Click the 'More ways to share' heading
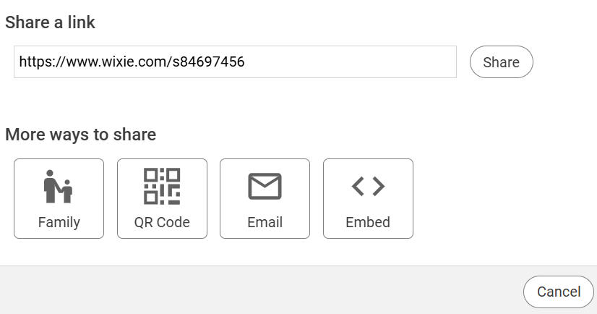Viewport: 597px width, 314px height. point(80,135)
